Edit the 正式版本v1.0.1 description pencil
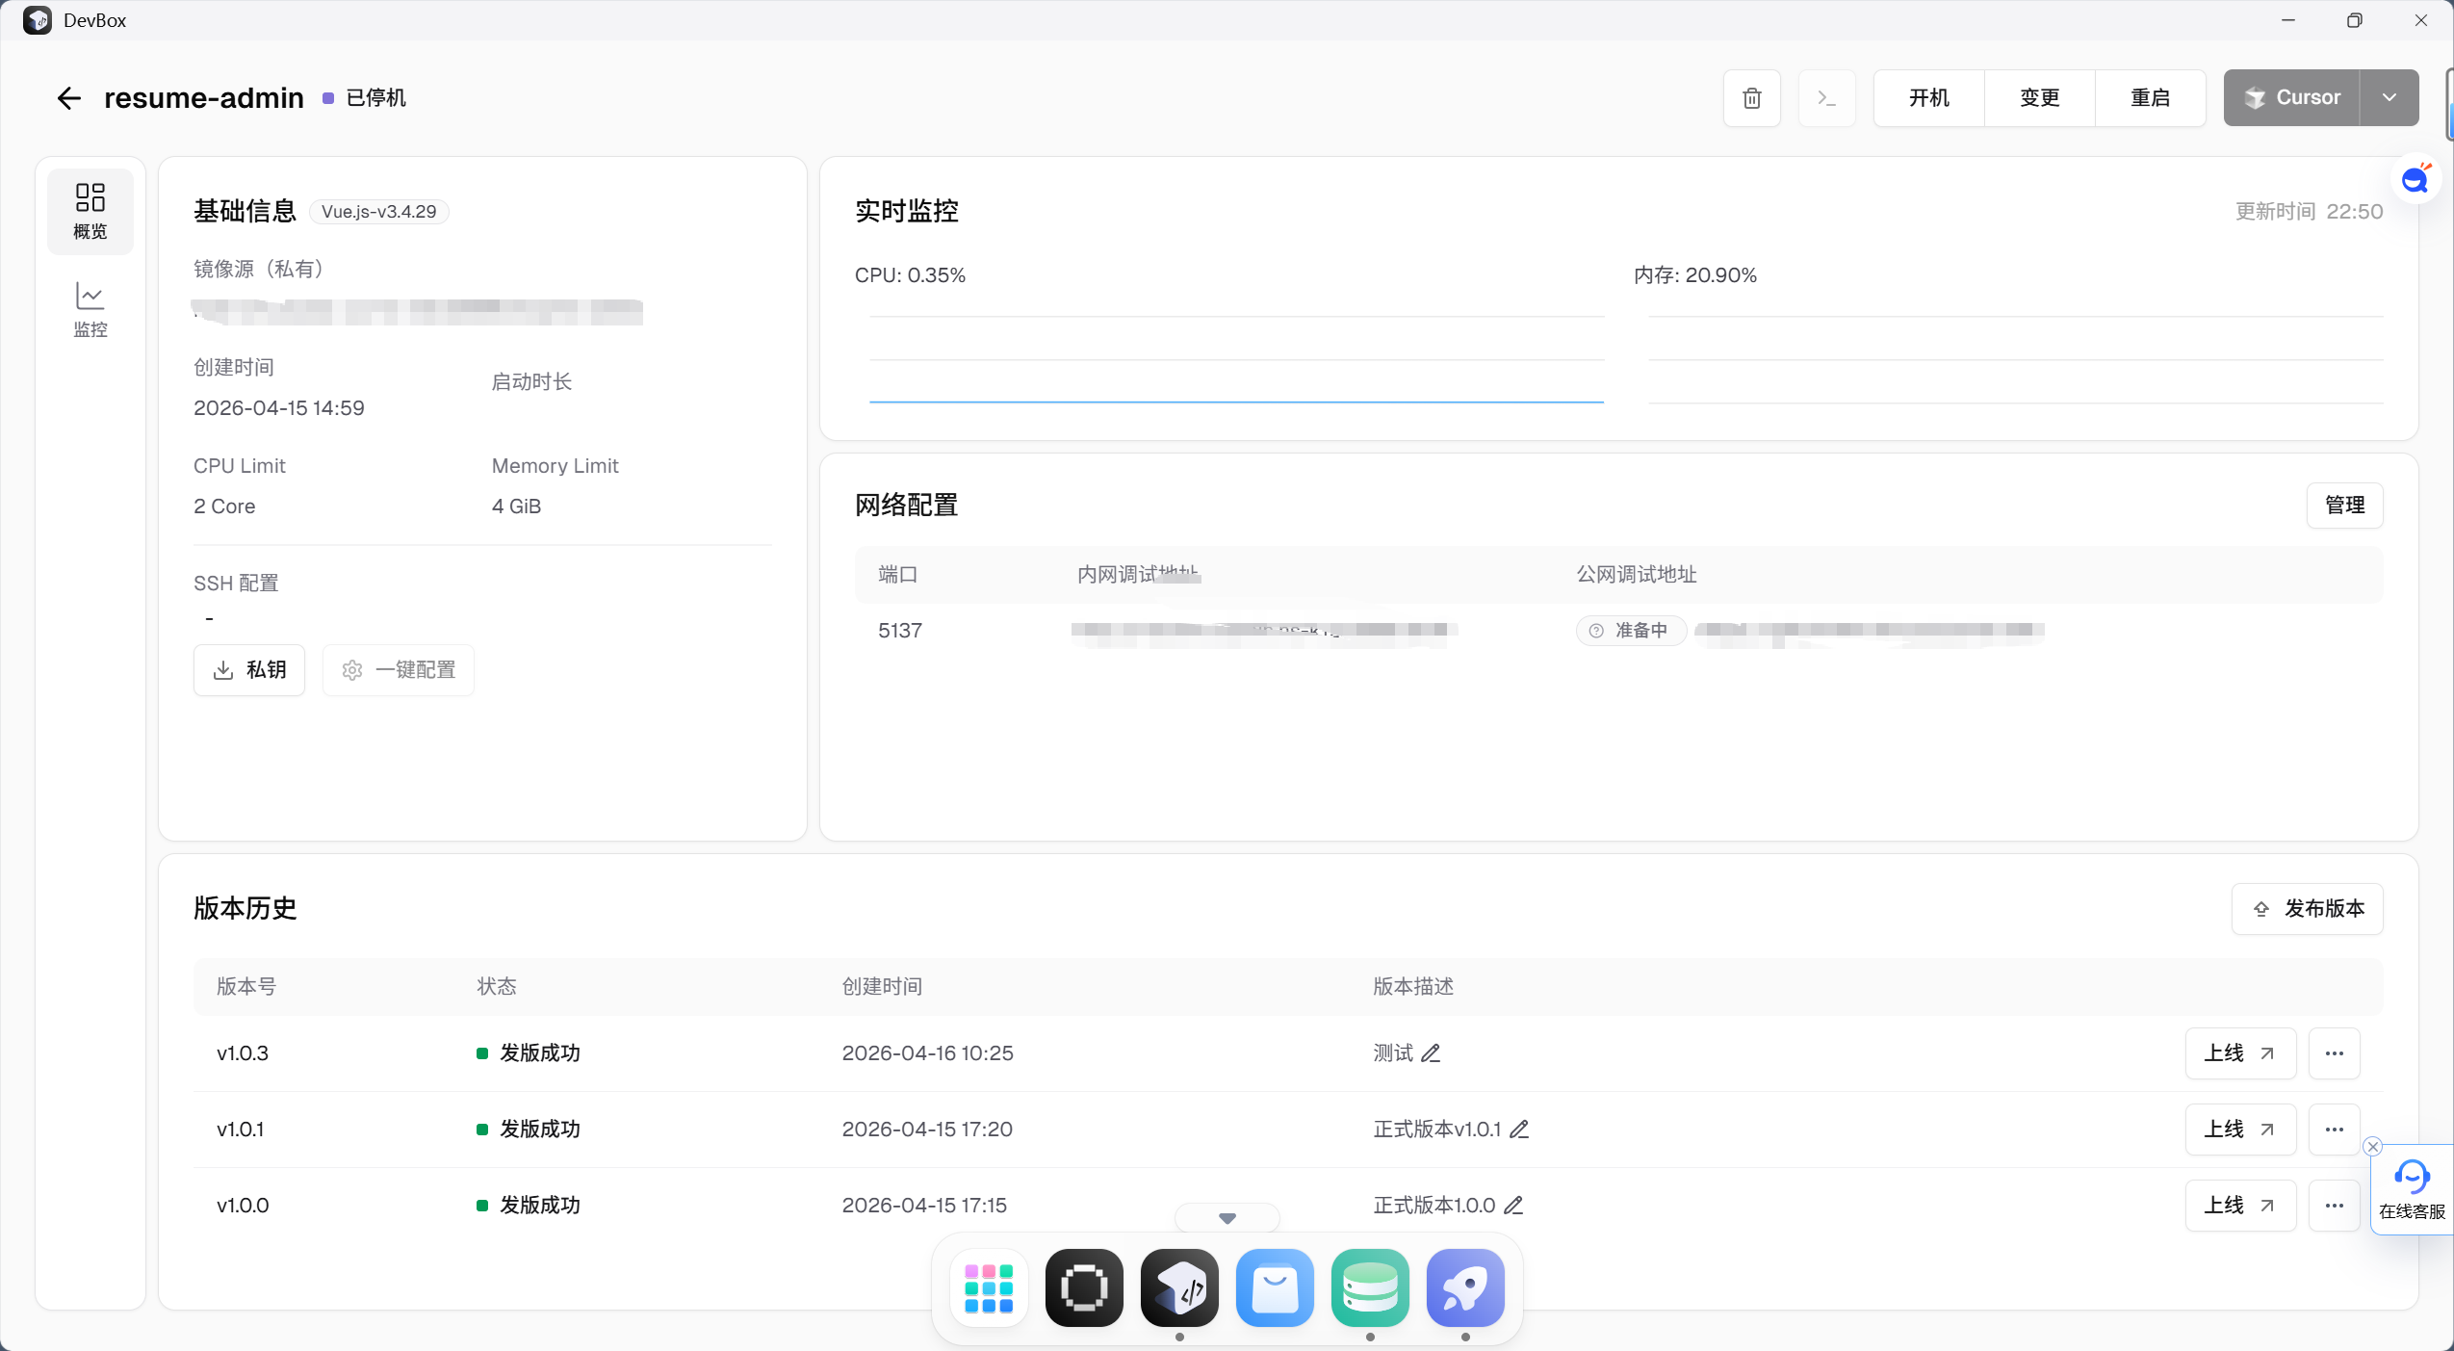 [x=1519, y=1130]
